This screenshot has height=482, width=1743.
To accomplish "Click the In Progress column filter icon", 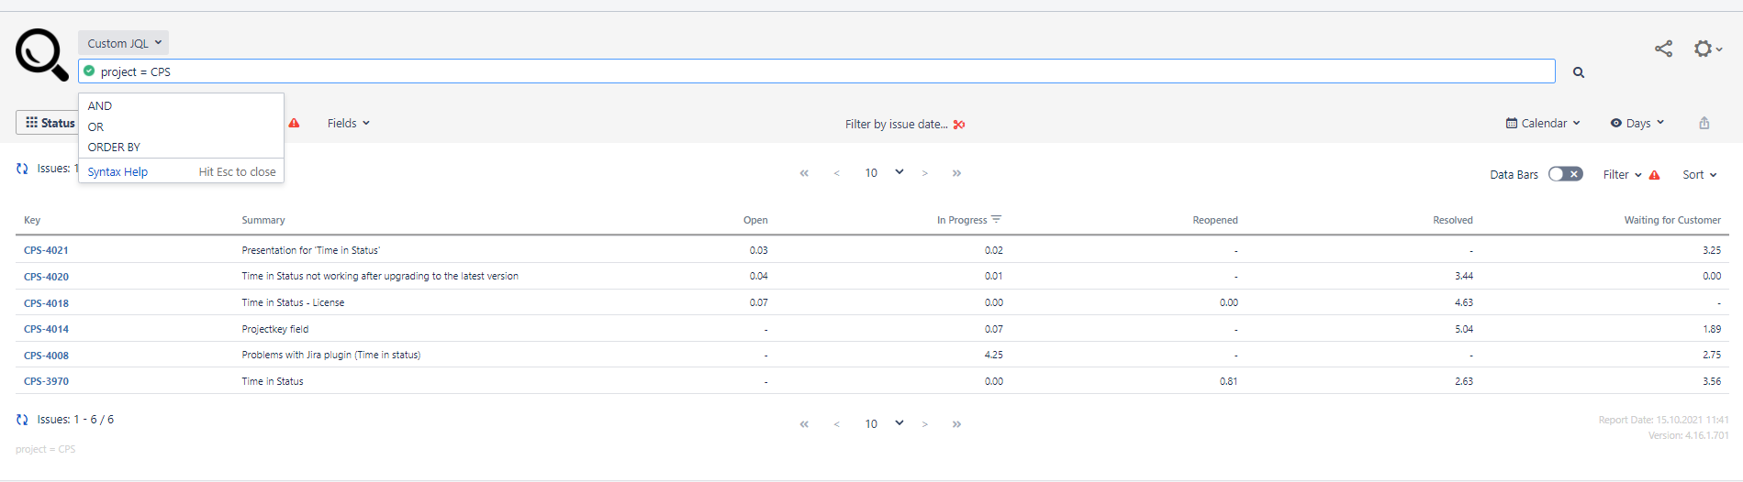I will tap(997, 220).
